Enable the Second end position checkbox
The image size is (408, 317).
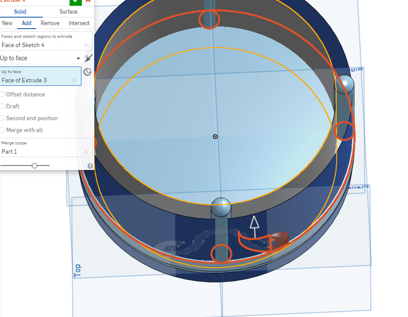2,118
